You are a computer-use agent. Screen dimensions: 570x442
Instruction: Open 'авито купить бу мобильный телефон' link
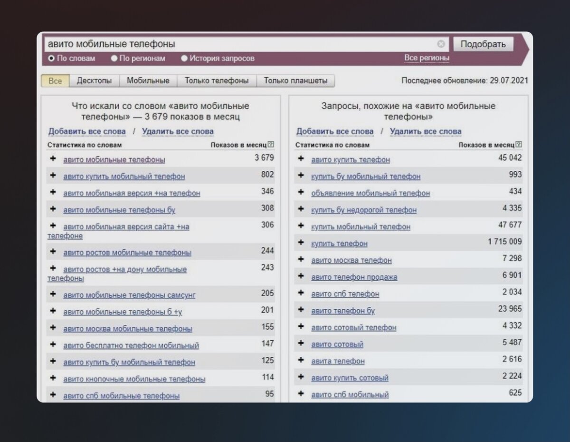tap(129, 363)
